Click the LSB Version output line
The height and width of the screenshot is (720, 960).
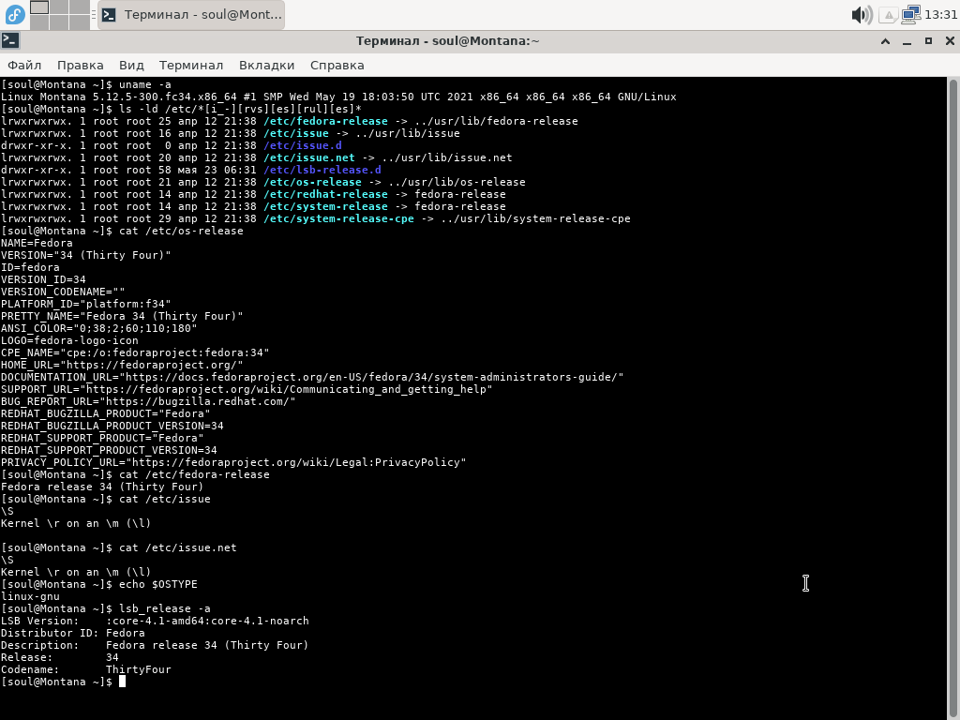point(155,621)
